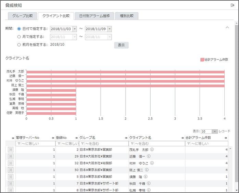Open detail icon for 秋田 千尋 row
The image size is (239, 193).
[11, 183]
